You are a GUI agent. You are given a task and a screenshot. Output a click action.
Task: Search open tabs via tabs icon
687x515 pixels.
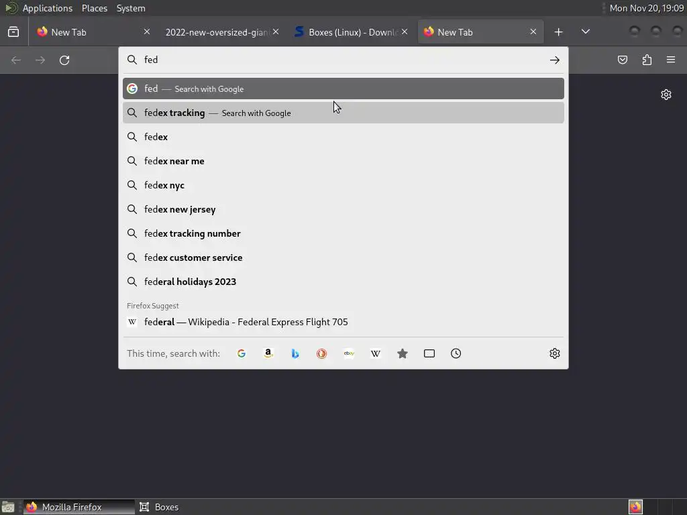(x=429, y=353)
